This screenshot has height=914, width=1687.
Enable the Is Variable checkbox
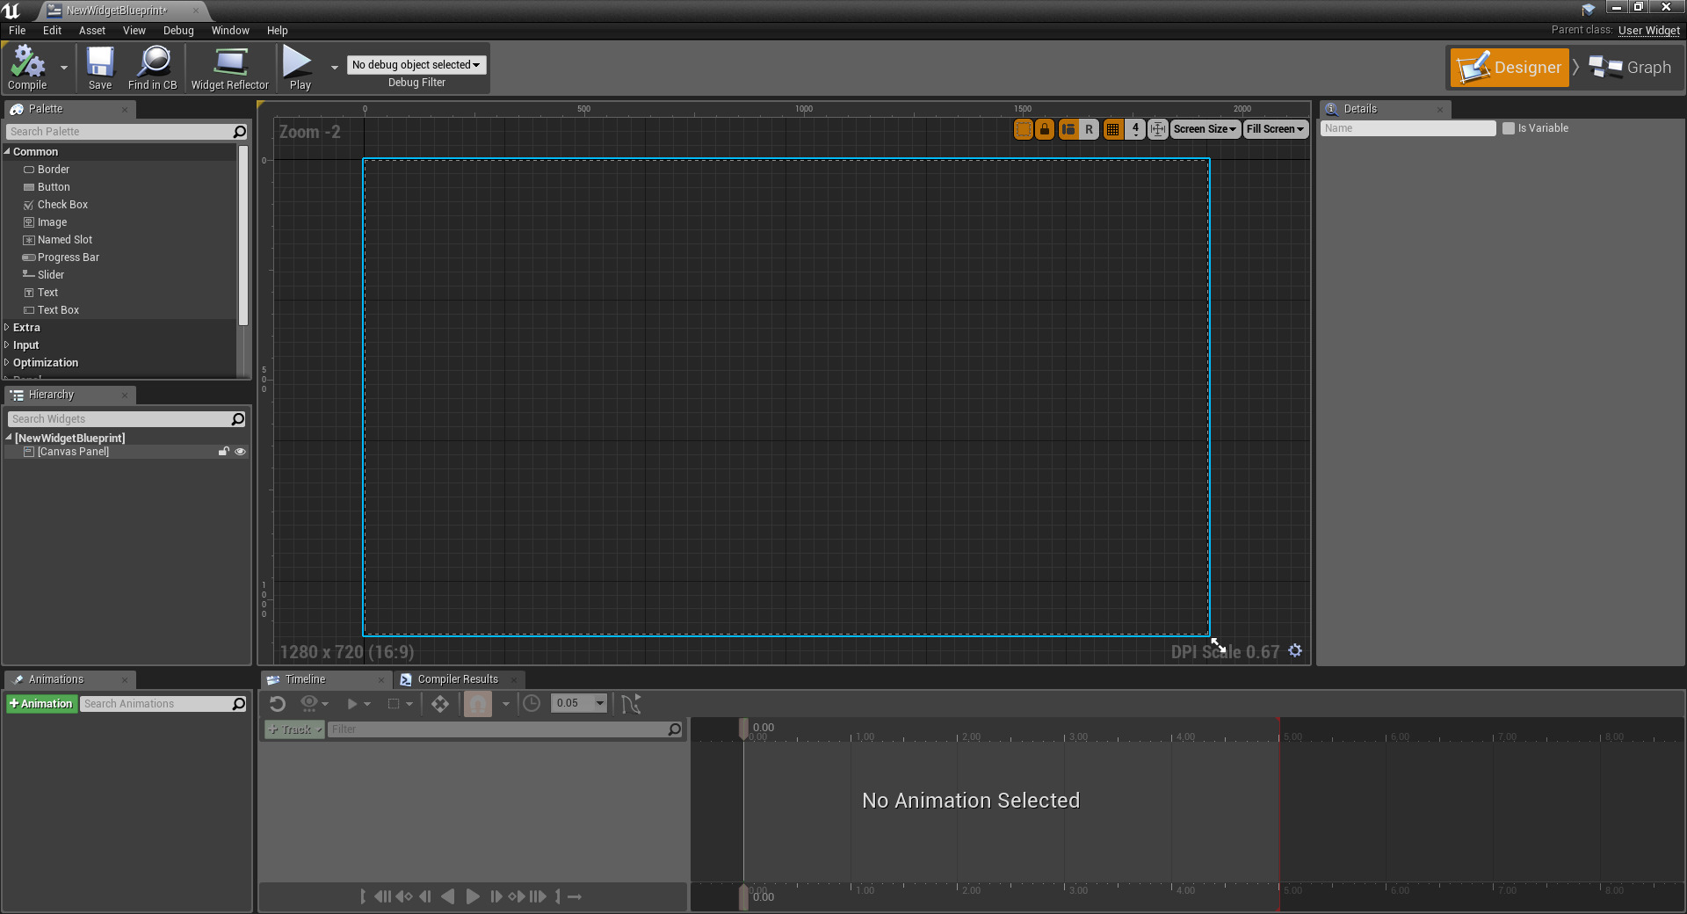click(x=1507, y=128)
